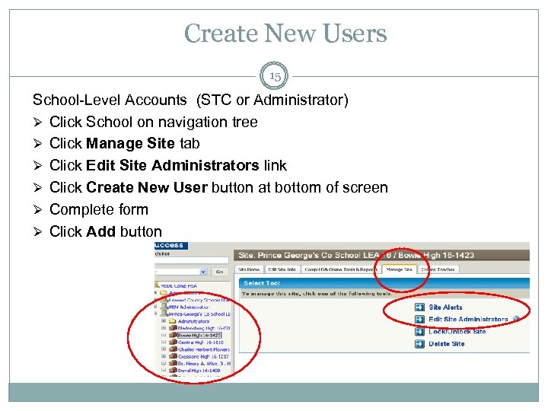The image size is (548, 411).
Task: Expand the Bowie High tree node
Action: (x=164, y=335)
